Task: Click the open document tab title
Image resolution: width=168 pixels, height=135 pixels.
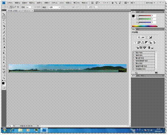Action: (x=19, y=11)
